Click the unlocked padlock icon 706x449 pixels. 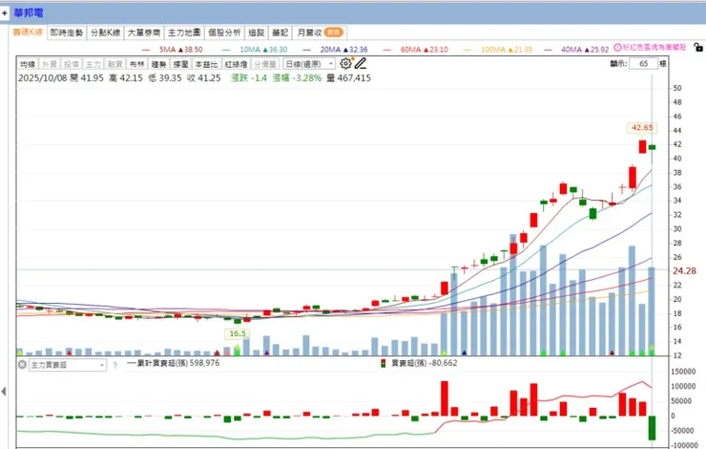pos(698,47)
